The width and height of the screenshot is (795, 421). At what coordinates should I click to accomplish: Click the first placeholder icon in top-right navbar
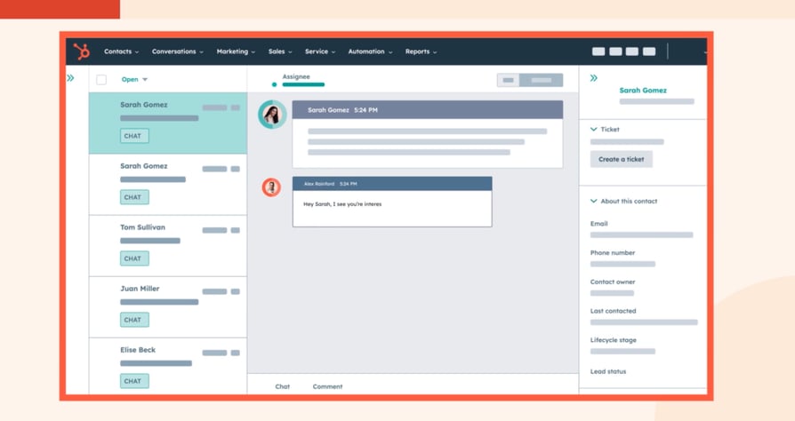598,52
